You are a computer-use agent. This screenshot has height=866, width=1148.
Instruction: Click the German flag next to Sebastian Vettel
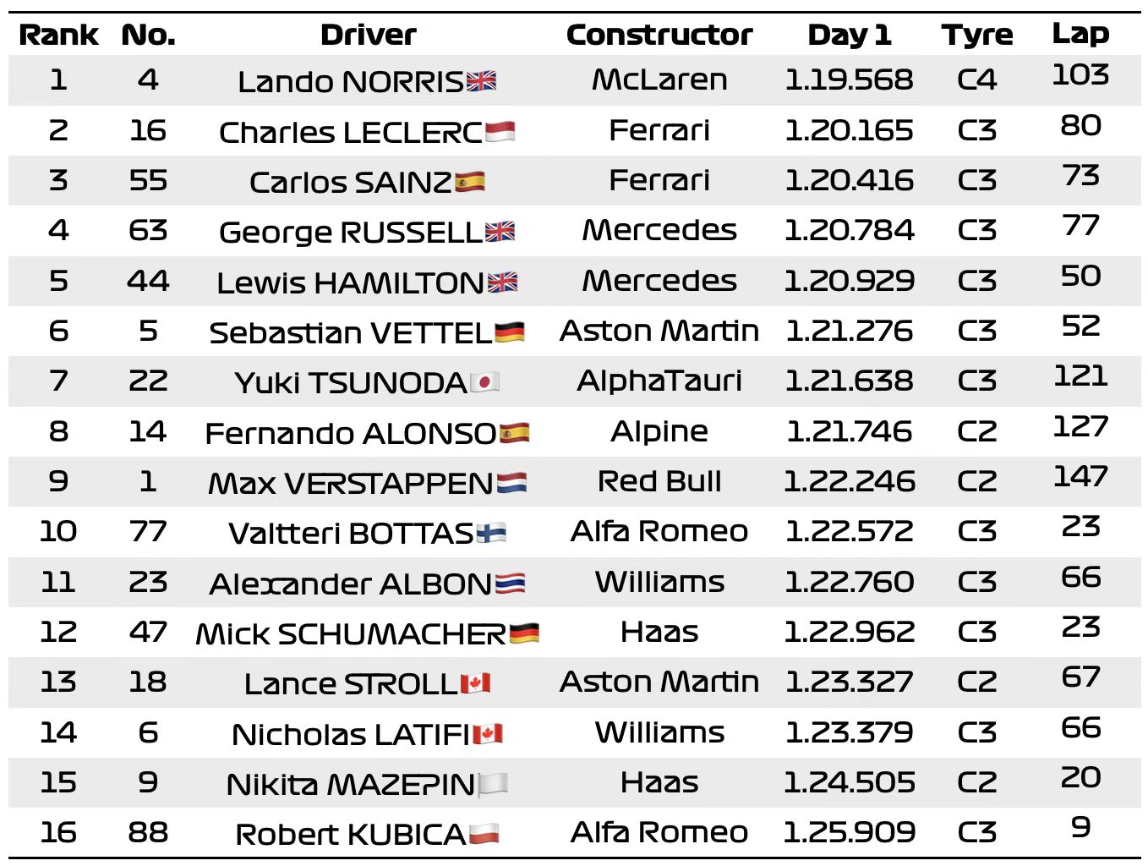(509, 332)
